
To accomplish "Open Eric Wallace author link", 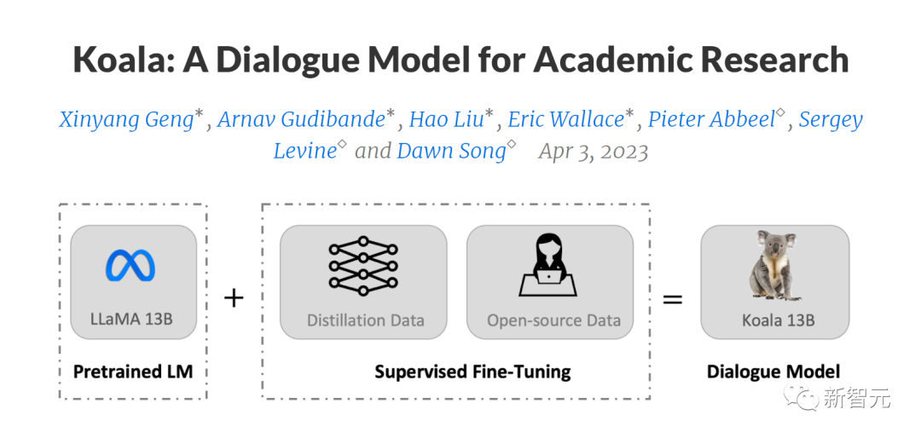I will (565, 120).
